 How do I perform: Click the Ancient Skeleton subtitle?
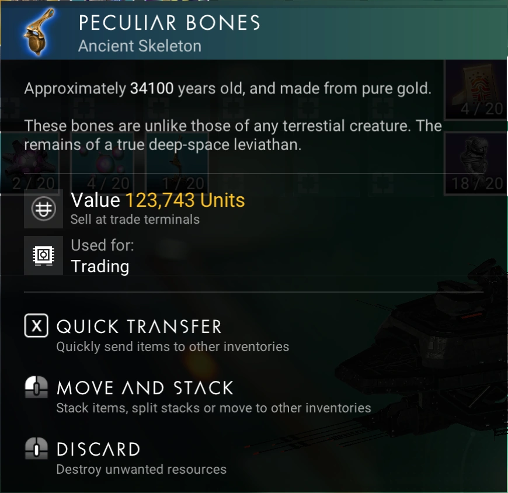coord(140,46)
